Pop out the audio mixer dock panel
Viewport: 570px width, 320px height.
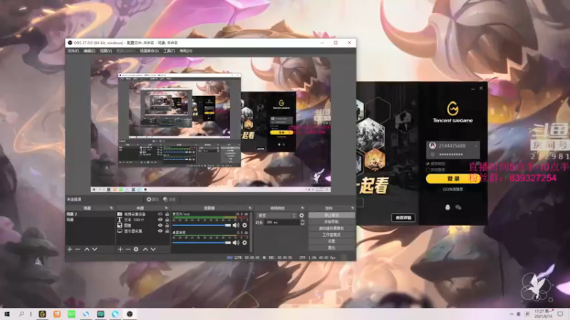pos(250,208)
